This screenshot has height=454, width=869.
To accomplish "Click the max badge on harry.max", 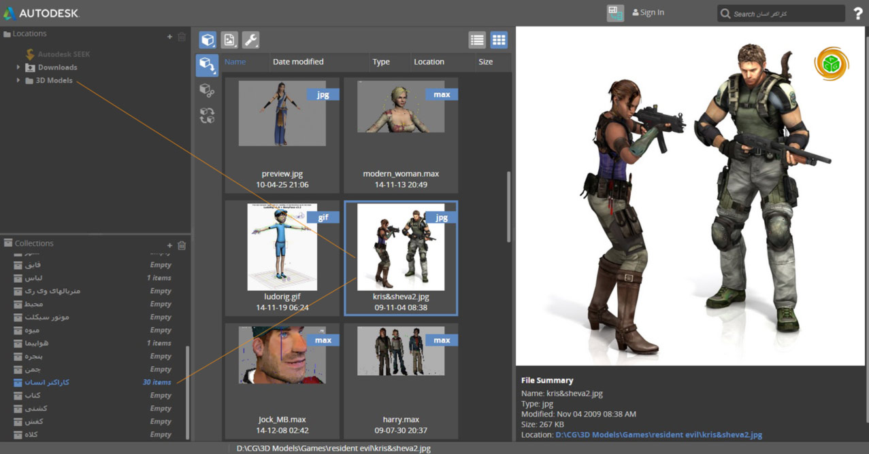I will coord(442,340).
